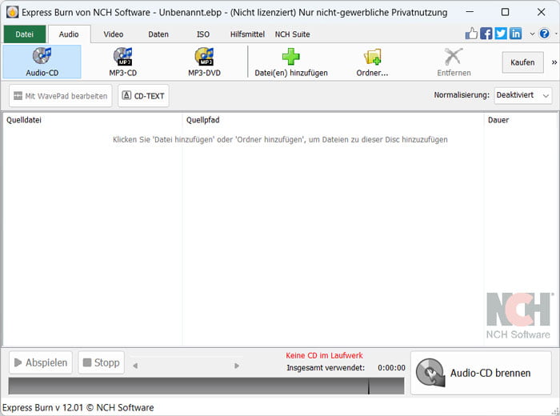
Task: Click the 'Klicken Sie Datei hinzufügen' hint text
Action: point(280,140)
